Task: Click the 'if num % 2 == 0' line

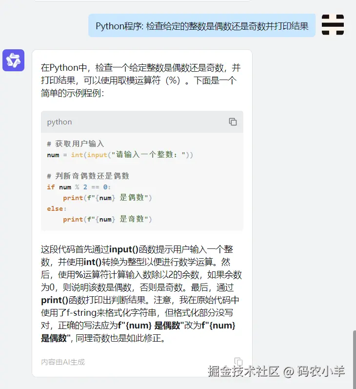Action: click(x=79, y=187)
